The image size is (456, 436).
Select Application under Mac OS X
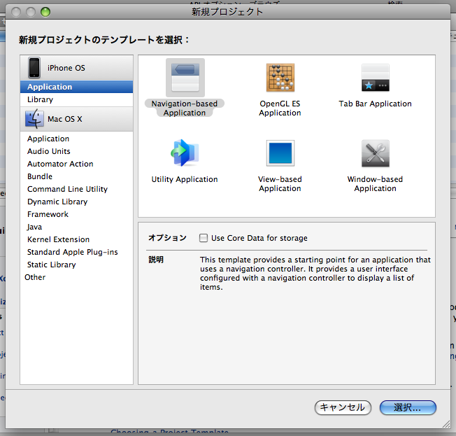pyautogui.click(x=76, y=139)
